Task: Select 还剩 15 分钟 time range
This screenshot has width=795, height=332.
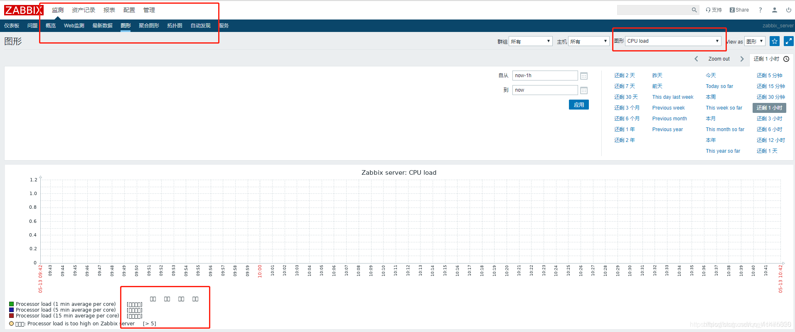Action: (x=771, y=86)
